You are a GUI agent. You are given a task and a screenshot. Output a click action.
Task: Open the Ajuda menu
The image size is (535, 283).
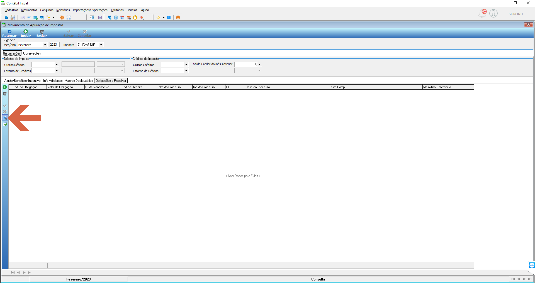click(x=145, y=10)
